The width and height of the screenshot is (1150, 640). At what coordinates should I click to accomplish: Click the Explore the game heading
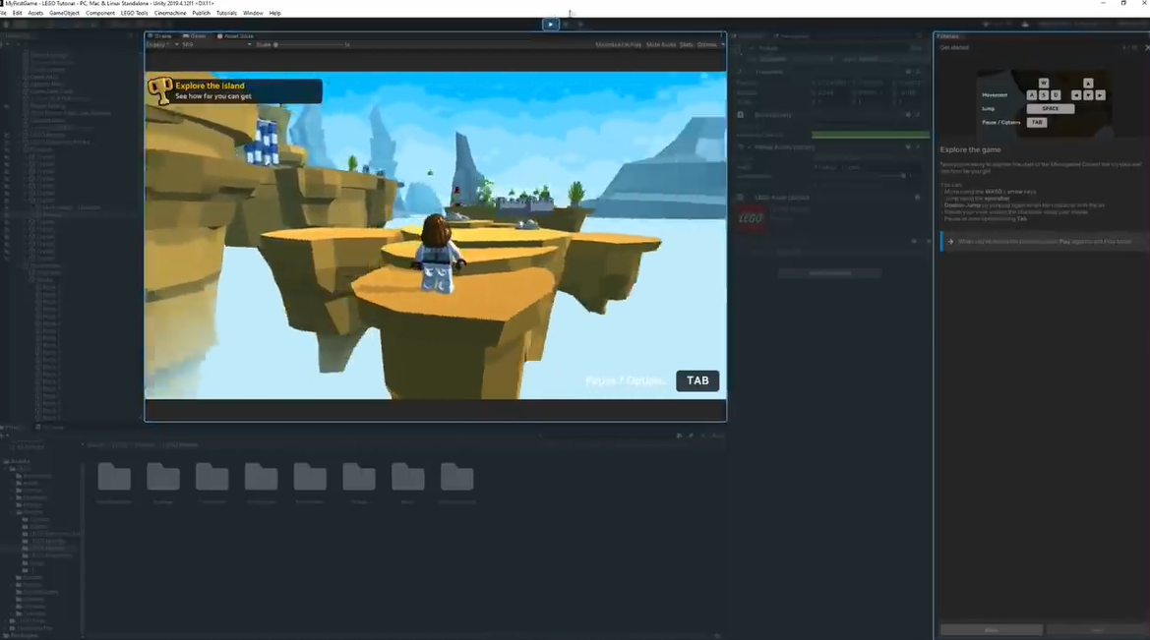click(x=970, y=149)
